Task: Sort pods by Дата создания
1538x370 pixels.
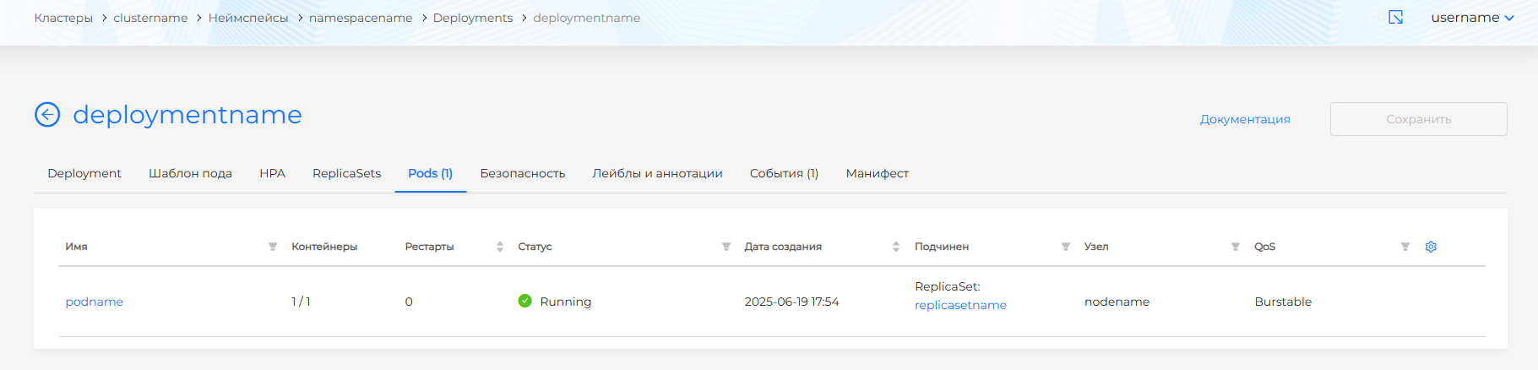Action: (895, 247)
